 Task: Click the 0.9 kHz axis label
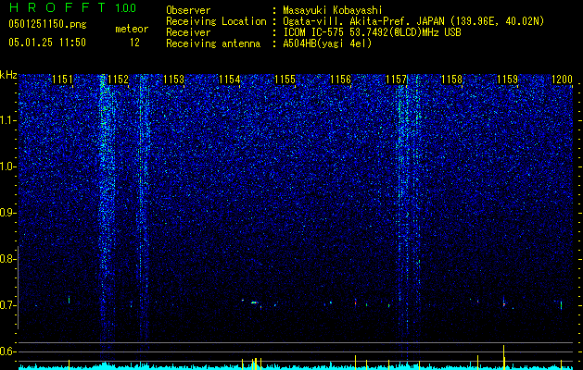coord(8,213)
